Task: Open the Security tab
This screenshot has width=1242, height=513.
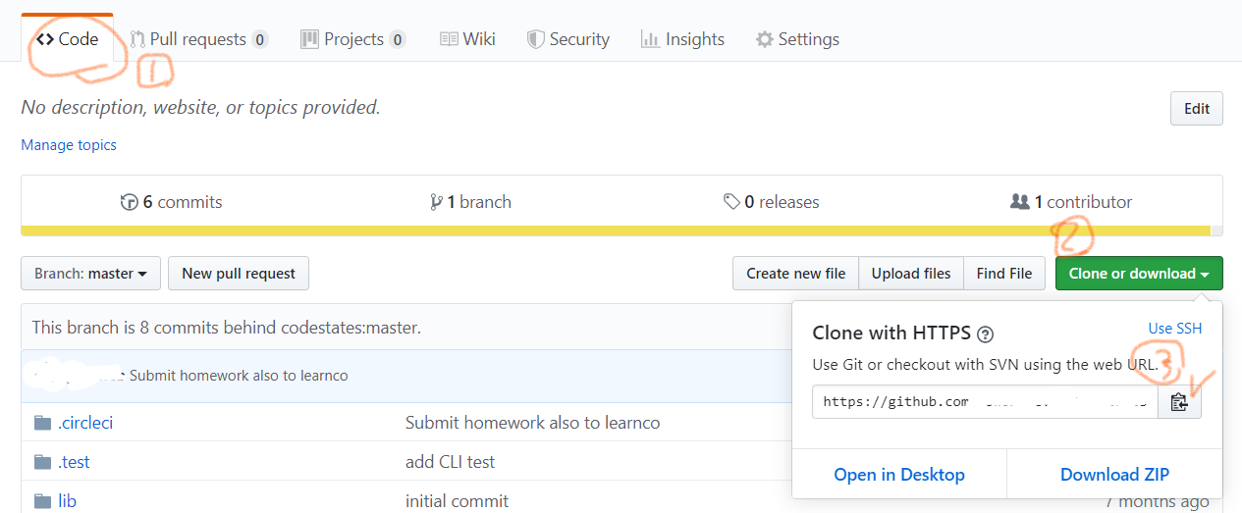Action: tap(568, 39)
